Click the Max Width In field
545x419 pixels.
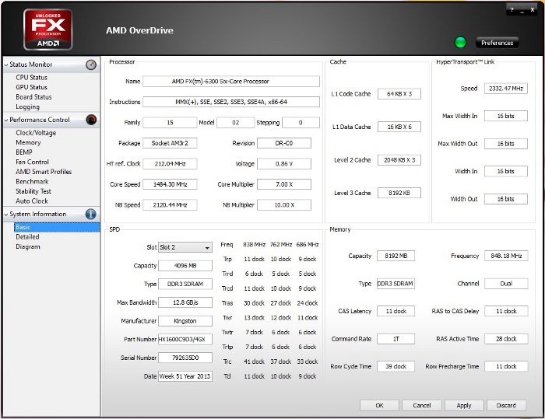tap(506, 116)
